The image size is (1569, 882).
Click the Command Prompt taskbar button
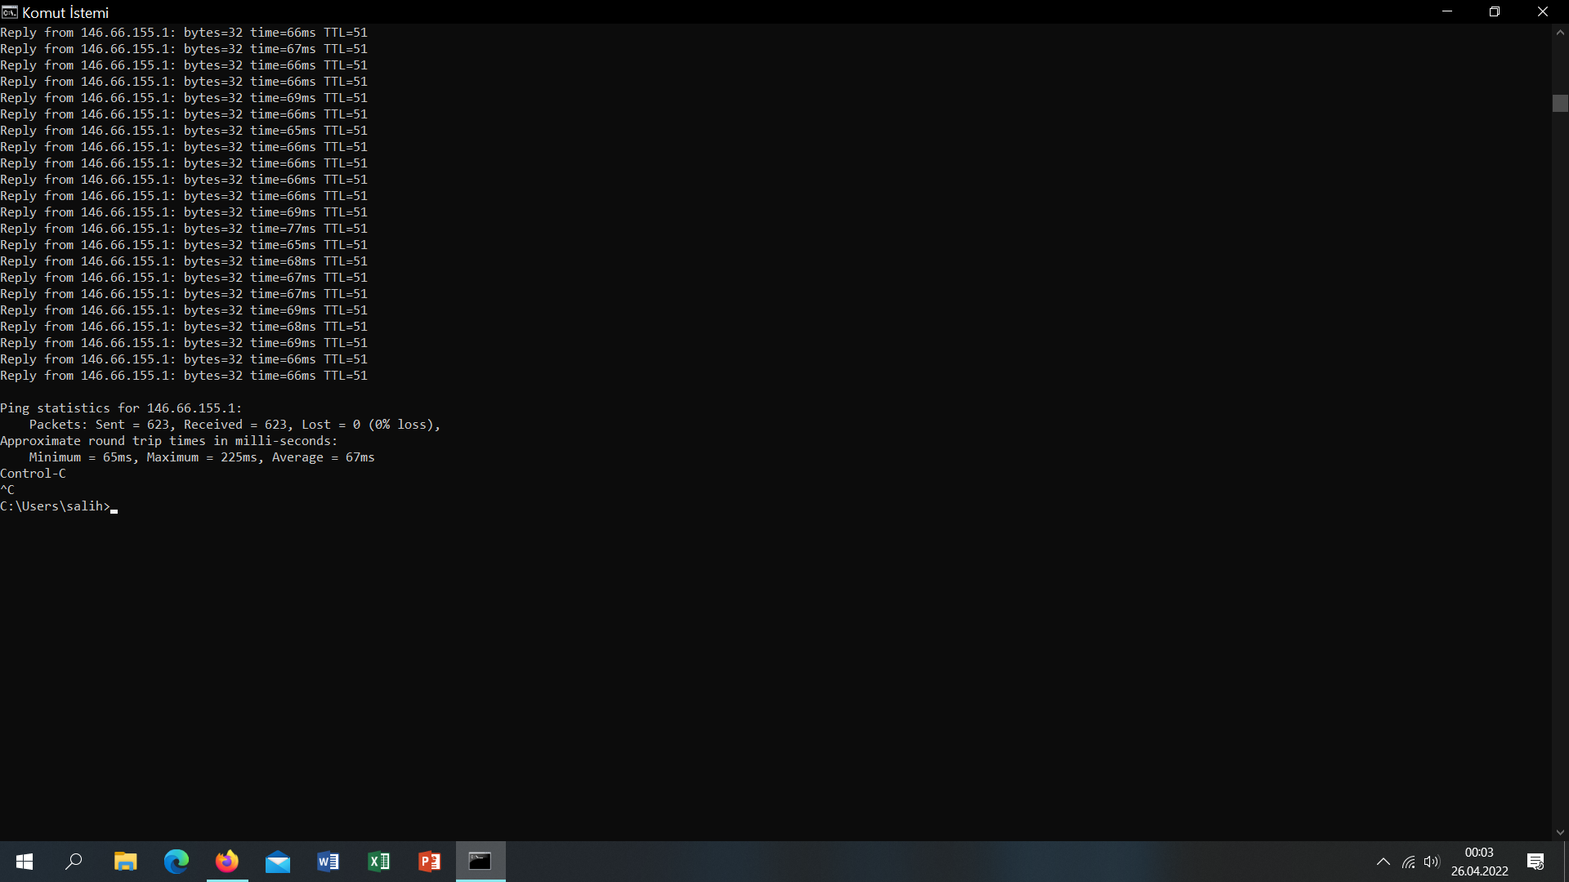pyautogui.click(x=481, y=862)
